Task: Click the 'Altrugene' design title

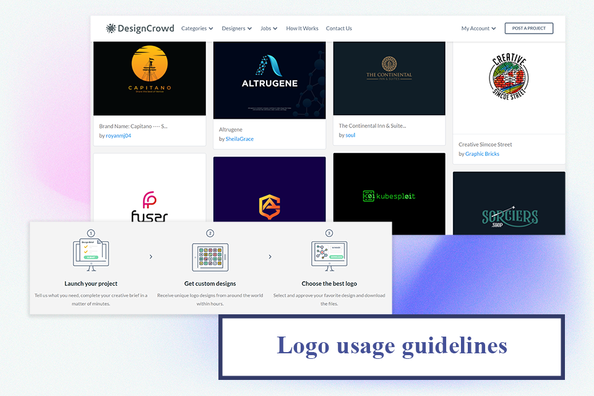Action: [x=230, y=129]
